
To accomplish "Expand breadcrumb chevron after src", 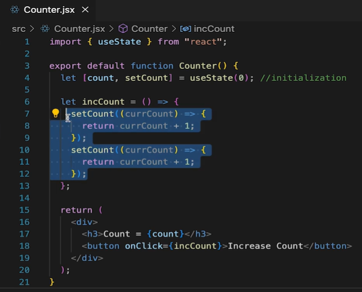I will click(32, 29).
